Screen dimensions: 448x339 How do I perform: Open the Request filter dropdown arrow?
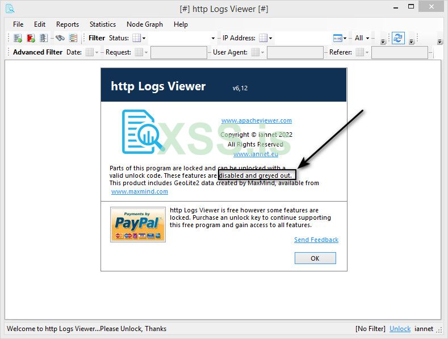point(146,52)
